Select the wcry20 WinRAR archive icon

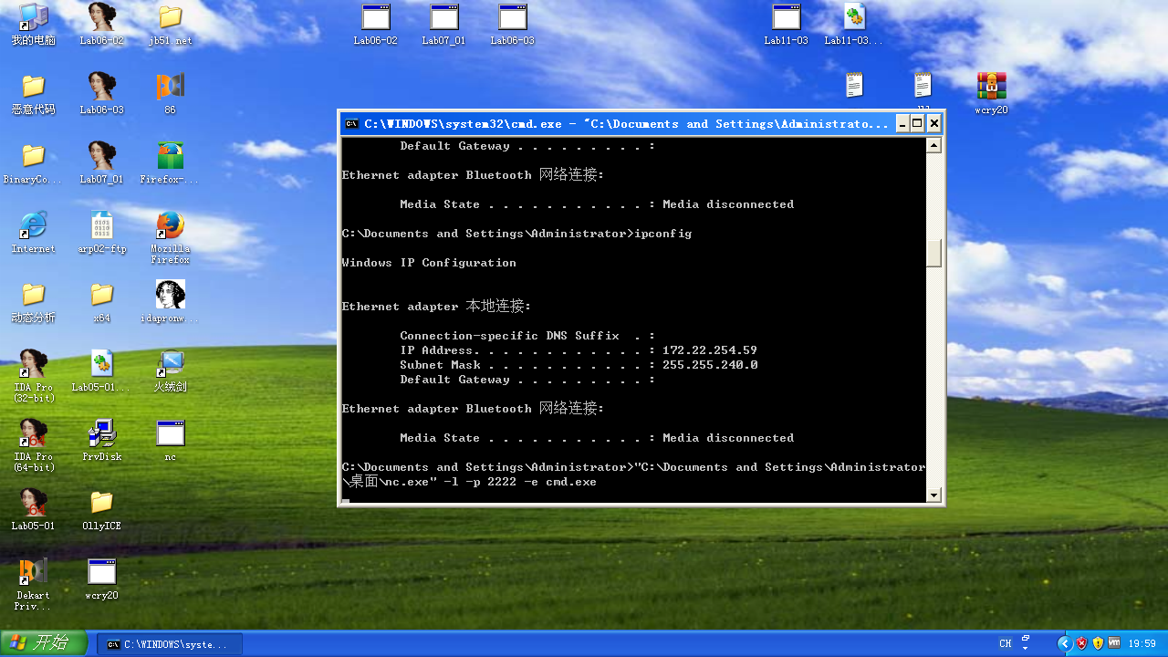coord(991,94)
